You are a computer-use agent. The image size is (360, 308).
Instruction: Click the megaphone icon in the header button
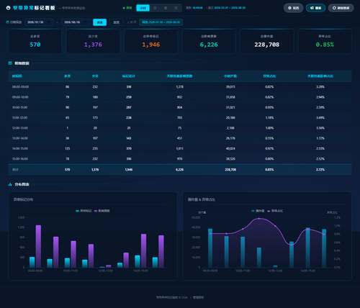[x=312, y=8]
